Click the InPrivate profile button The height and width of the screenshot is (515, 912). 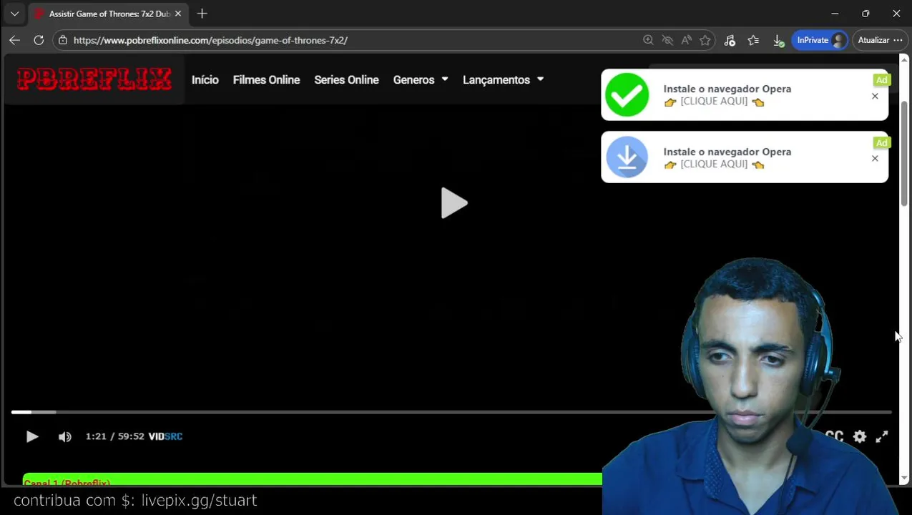click(x=820, y=40)
